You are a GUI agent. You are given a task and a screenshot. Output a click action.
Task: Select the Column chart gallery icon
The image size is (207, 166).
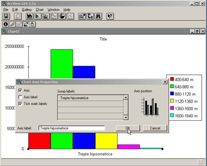[46, 16]
